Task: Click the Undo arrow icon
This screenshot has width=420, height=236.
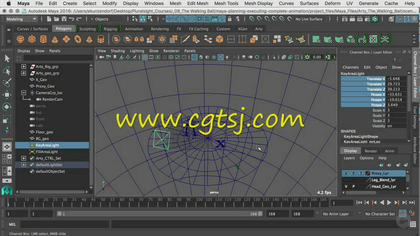Action: click(71, 19)
